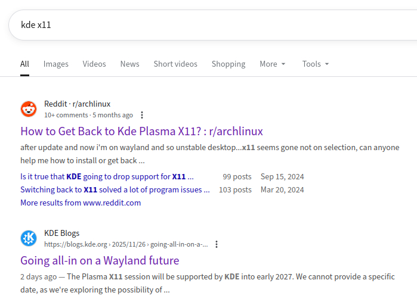This screenshot has width=417, height=308.
Task: Click the blogs.kde.org URL breadcrumb
Action: pos(126,244)
